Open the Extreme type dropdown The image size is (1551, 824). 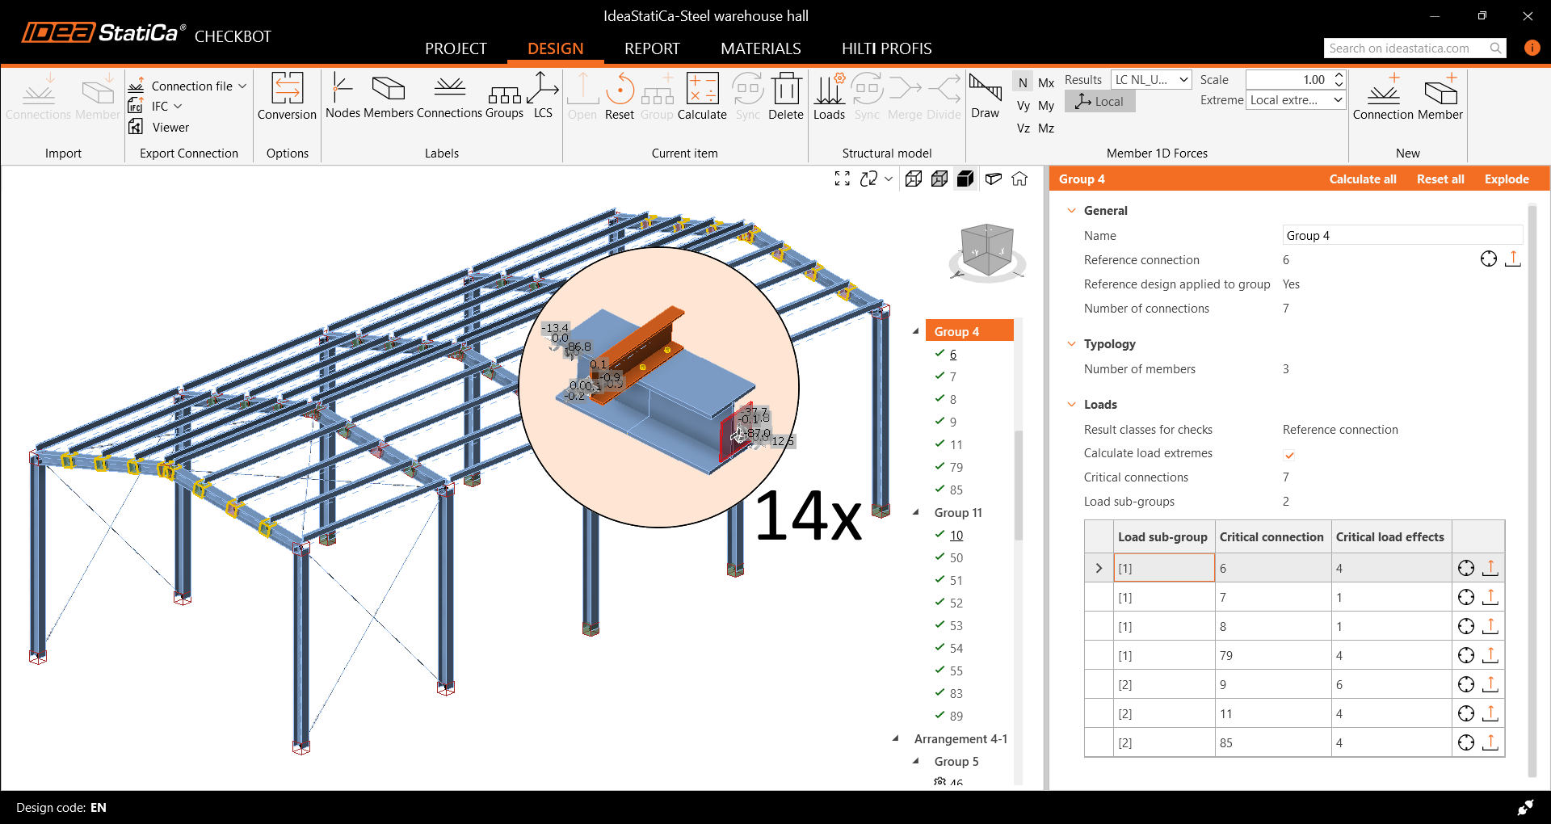pos(1296,100)
